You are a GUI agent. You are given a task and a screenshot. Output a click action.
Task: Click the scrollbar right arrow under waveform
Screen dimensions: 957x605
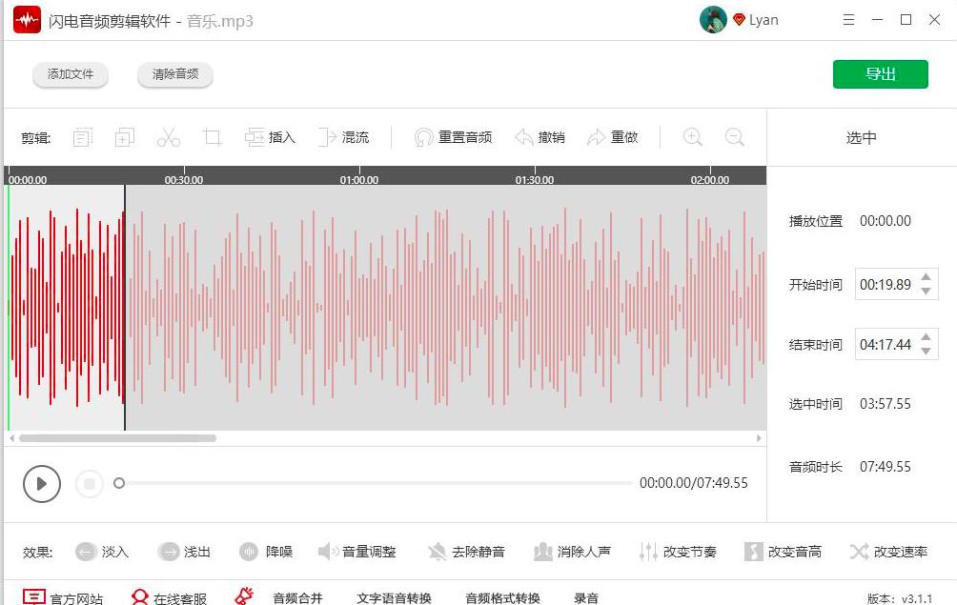click(x=759, y=438)
